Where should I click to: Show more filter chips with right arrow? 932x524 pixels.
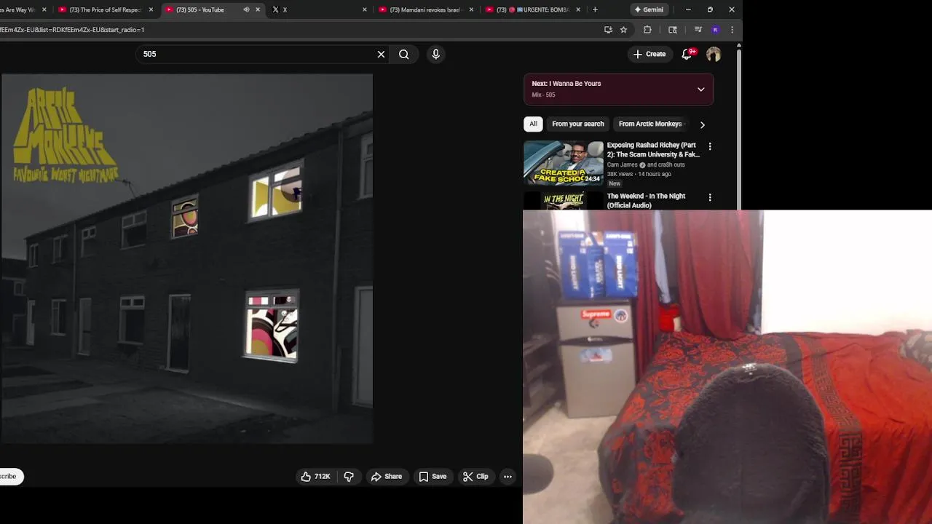tap(702, 124)
